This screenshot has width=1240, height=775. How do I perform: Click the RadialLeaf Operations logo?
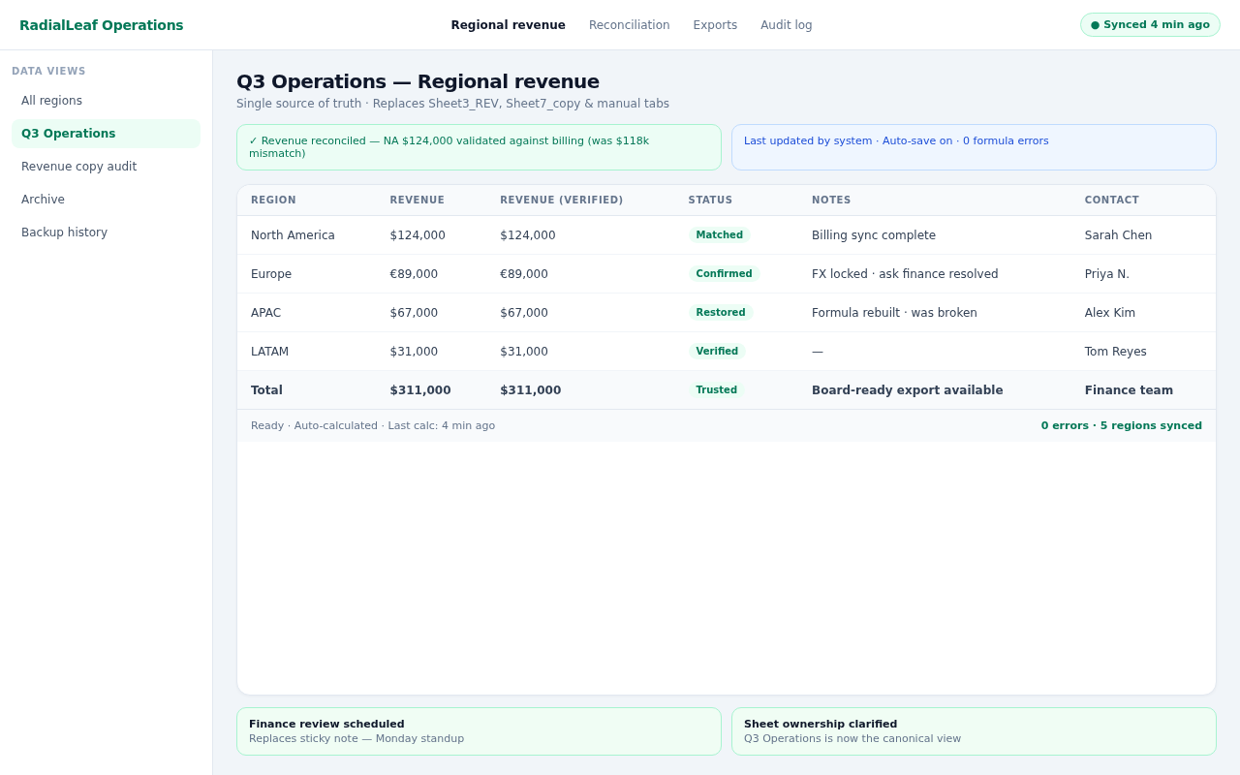point(101,25)
